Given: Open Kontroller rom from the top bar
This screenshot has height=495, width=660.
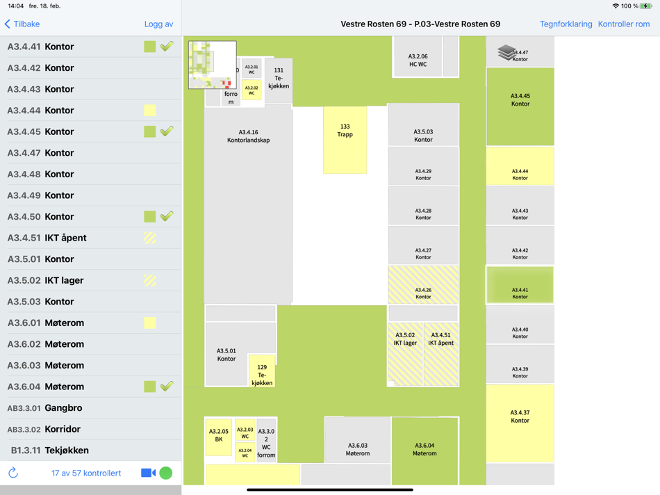Looking at the screenshot, I should pos(624,24).
